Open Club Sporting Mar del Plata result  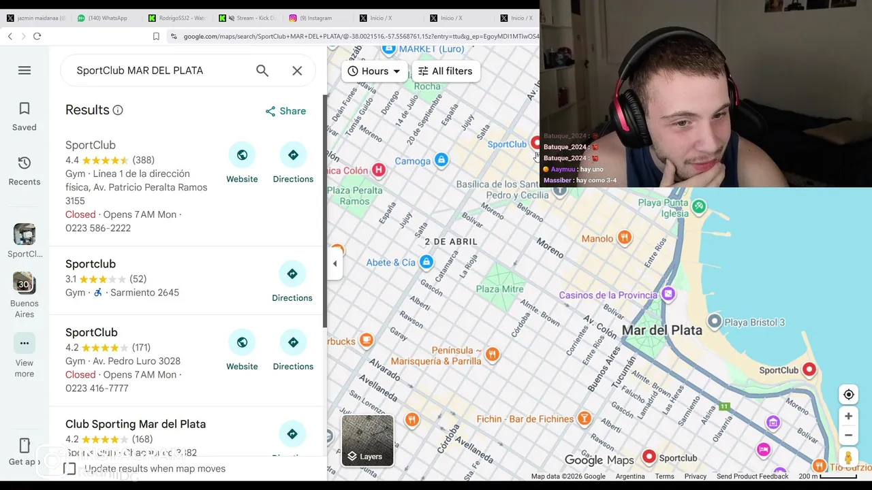[136, 424]
